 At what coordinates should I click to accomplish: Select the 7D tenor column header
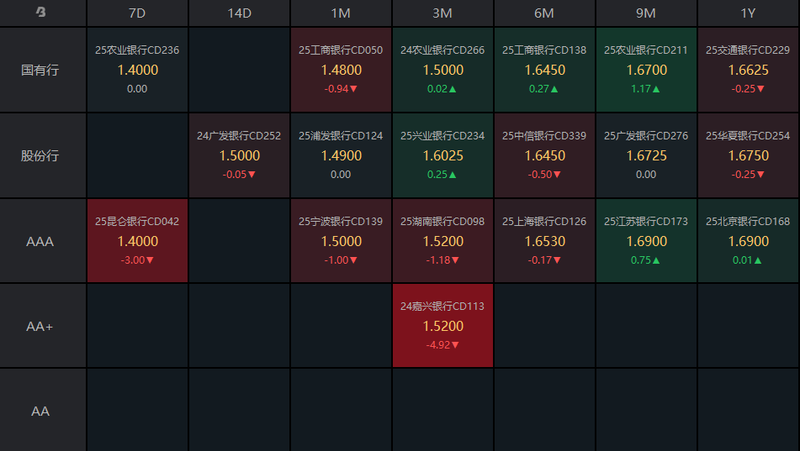coord(137,13)
